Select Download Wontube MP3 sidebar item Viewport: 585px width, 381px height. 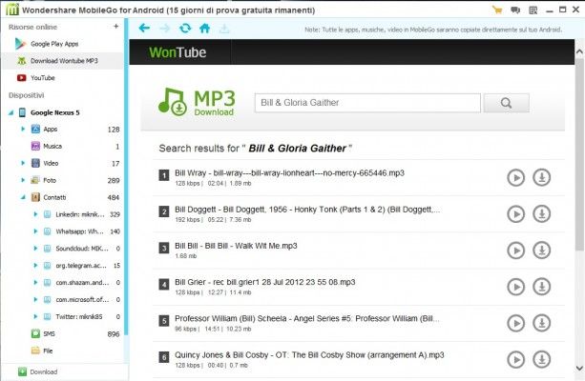(x=64, y=61)
